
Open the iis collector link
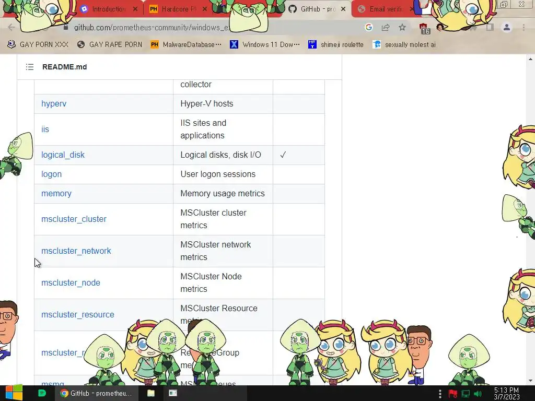(x=45, y=129)
